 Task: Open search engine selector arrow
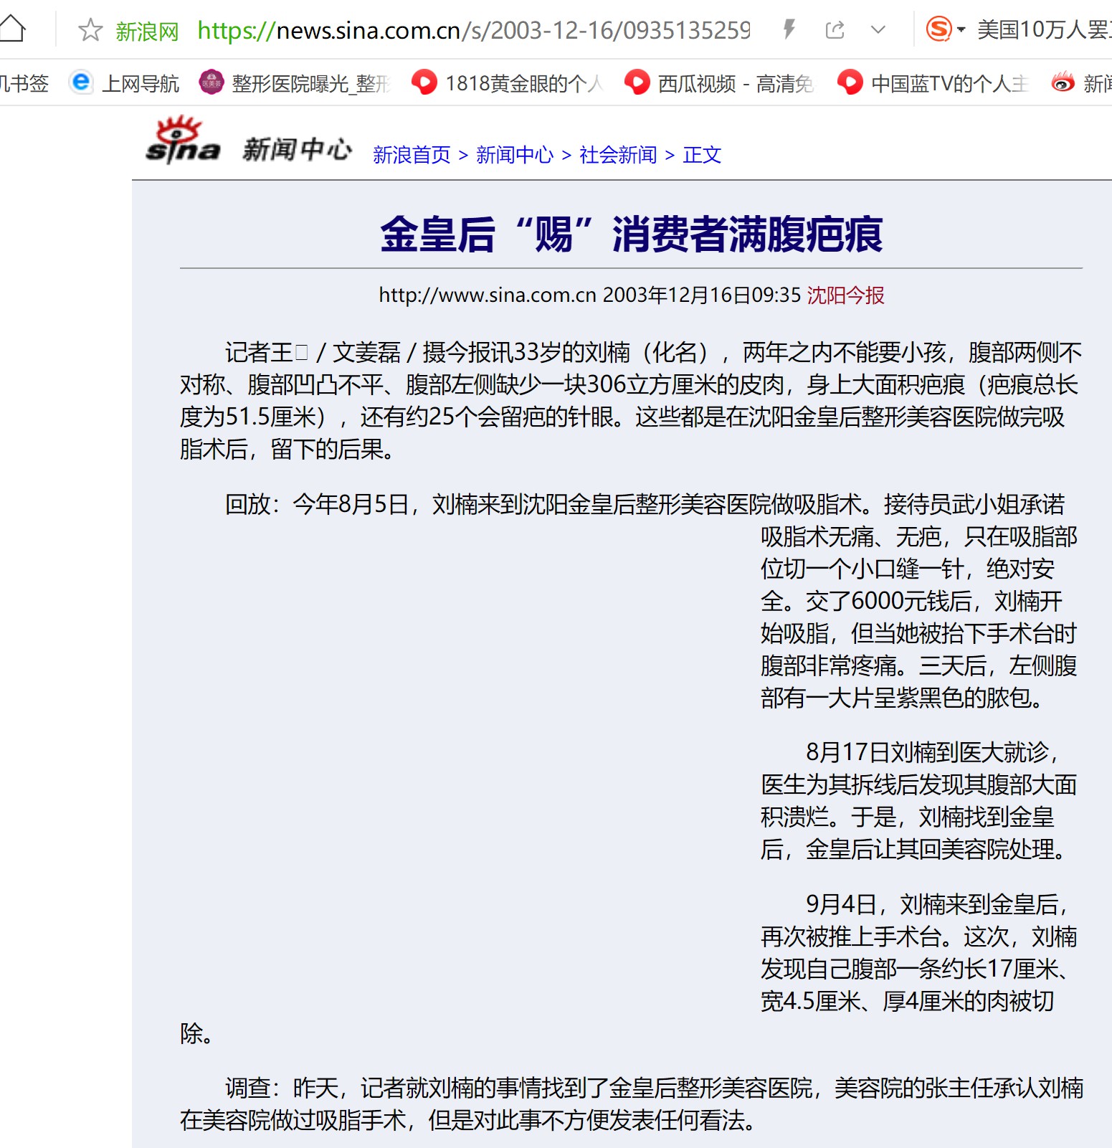click(x=961, y=30)
